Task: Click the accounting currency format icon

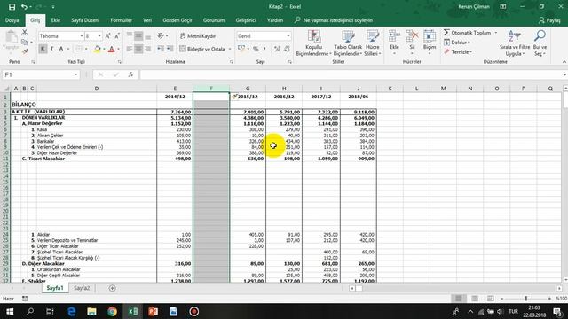Action: pos(241,49)
